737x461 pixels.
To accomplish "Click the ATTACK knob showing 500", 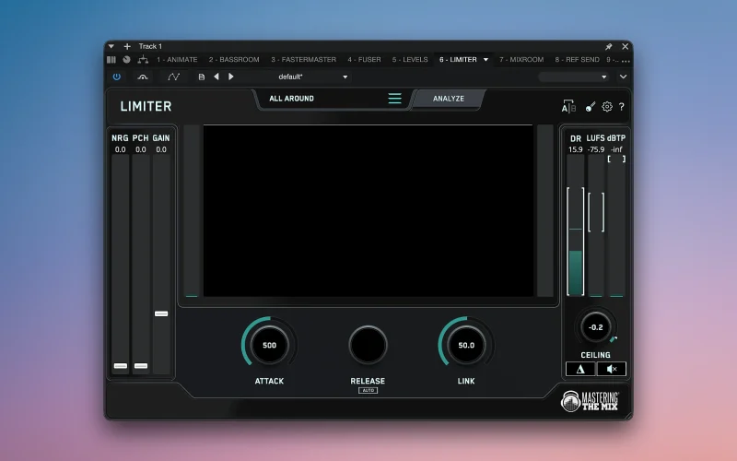I will click(x=269, y=345).
